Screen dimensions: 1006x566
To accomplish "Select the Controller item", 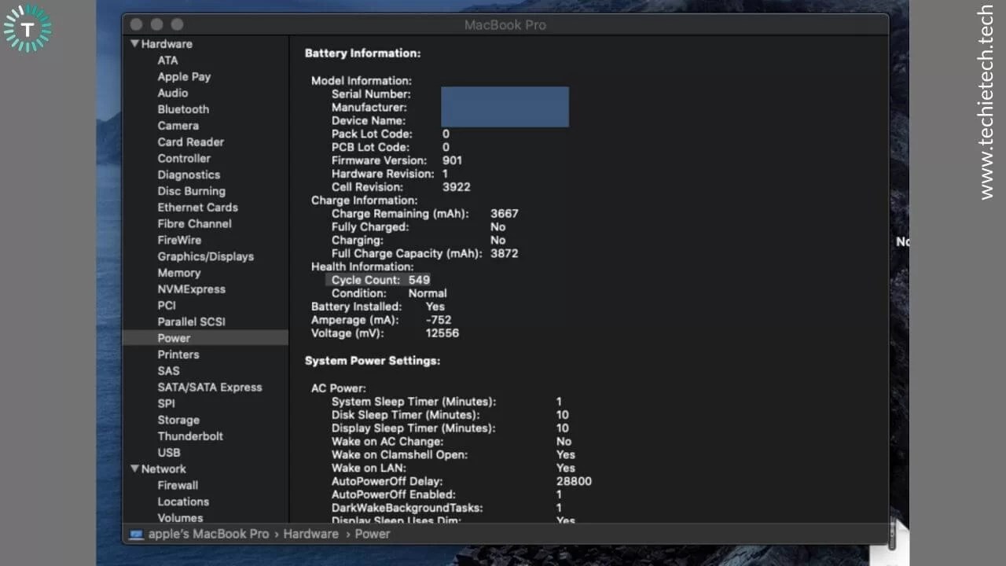I will pyautogui.click(x=184, y=159).
